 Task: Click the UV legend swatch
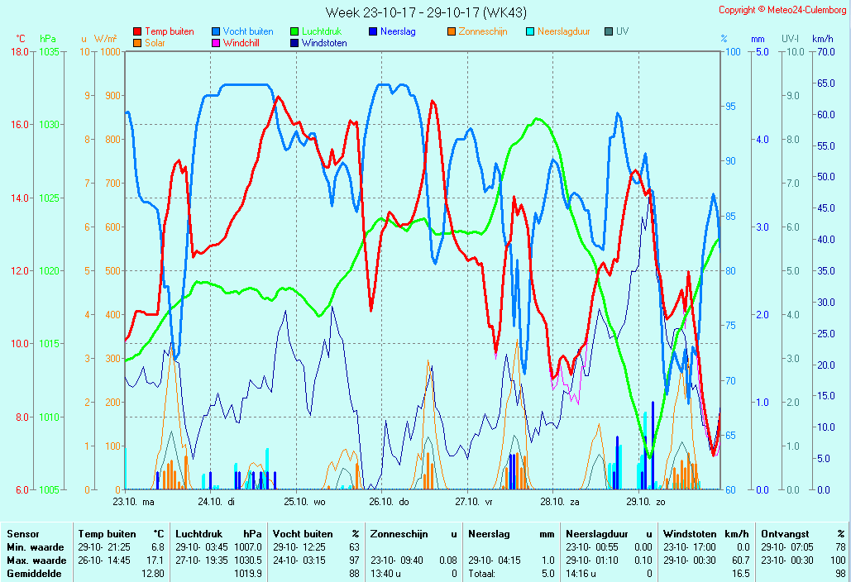[609, 32]
